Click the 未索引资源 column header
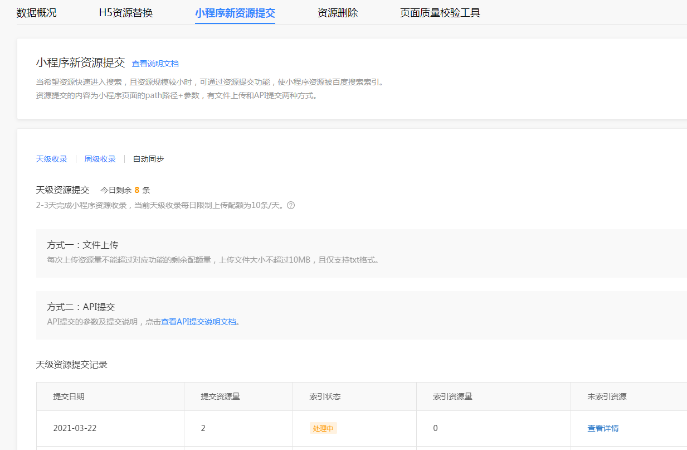Viewport: 687px width, 450px height. 607,396
